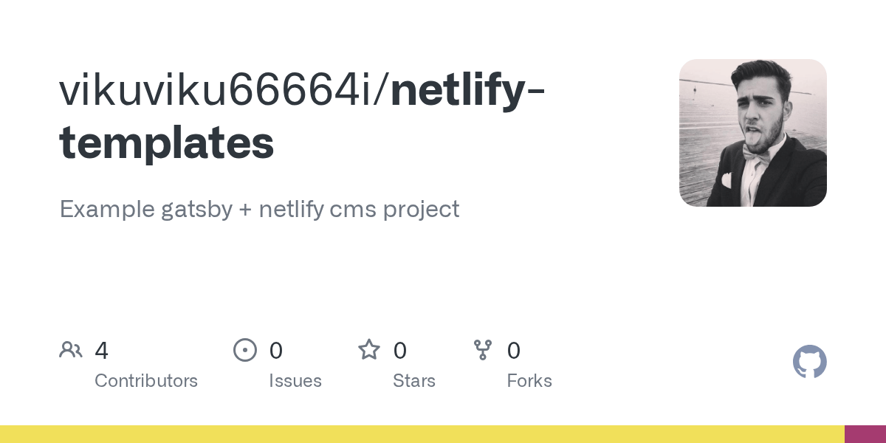Screen dimensions: 886x443
Task: Click the Issues circle-dot icon
Action: [x=245, y=350]
